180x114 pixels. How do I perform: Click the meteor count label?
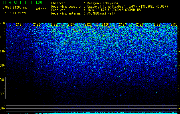[41, 9]
